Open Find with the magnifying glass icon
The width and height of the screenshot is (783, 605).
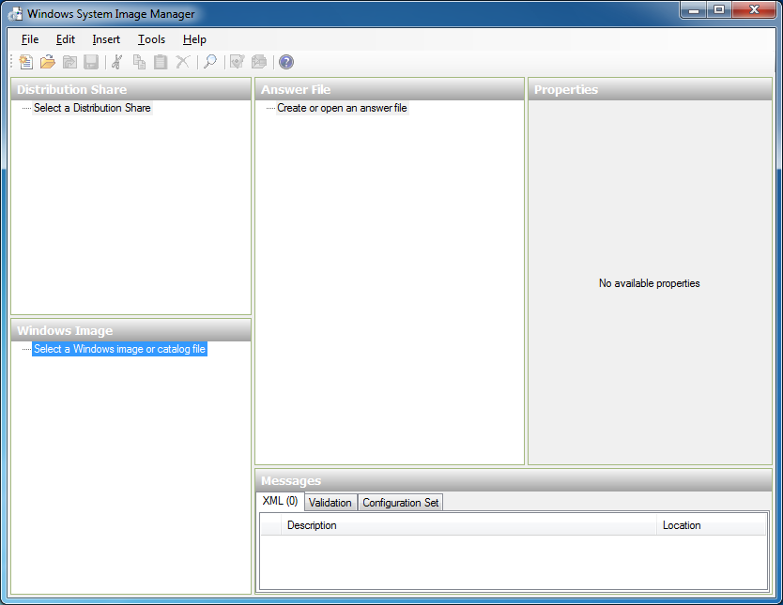210,62
